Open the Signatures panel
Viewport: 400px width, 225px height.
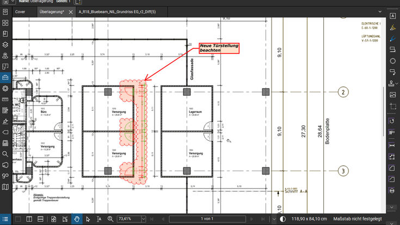pyautogui.click(x=5, y=121)
